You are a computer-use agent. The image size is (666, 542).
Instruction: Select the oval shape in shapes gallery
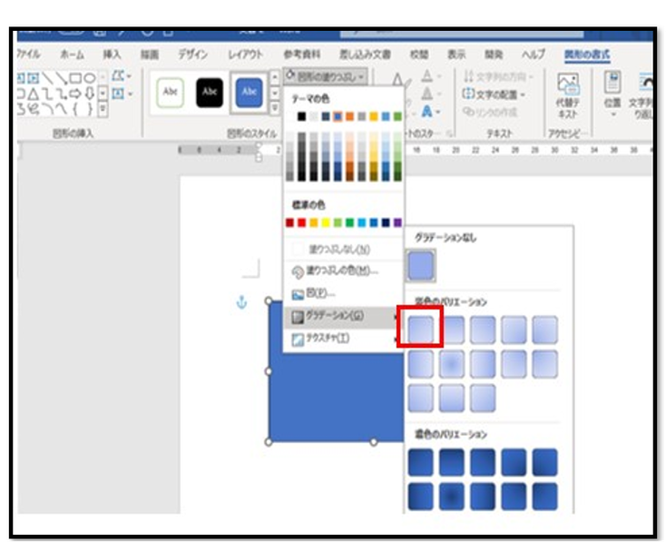click(90, 78)
